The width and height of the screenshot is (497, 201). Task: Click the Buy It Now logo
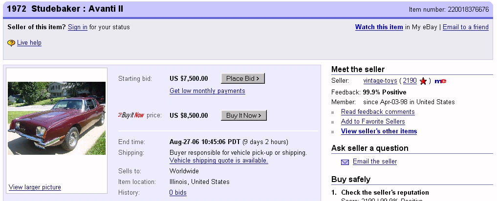131,115
